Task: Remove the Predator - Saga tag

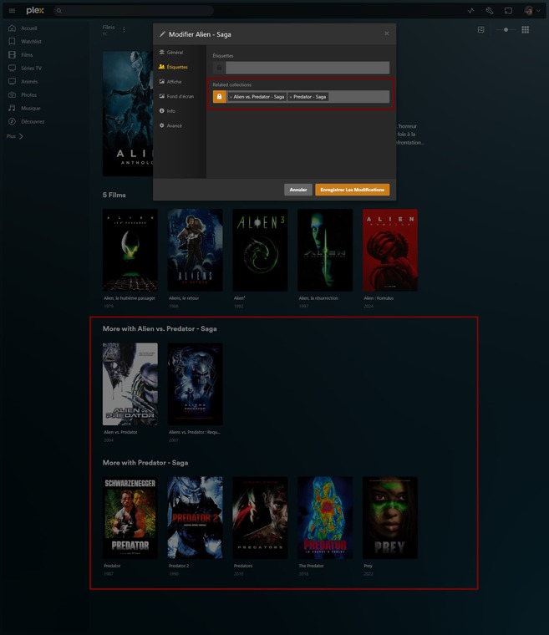Action: [291, 97]
